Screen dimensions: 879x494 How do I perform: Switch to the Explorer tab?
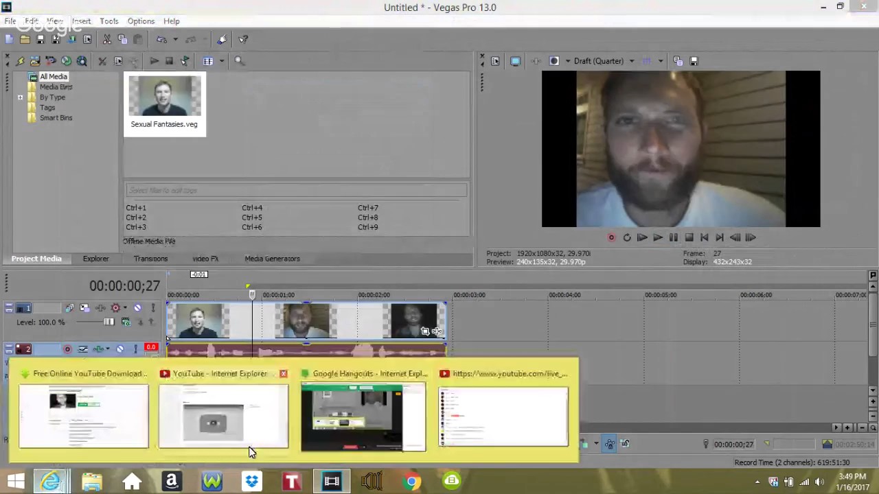(x=95, y=259)
